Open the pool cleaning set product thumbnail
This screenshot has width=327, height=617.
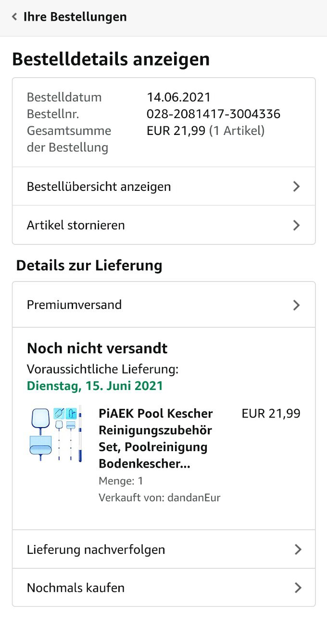click(56, 433)
